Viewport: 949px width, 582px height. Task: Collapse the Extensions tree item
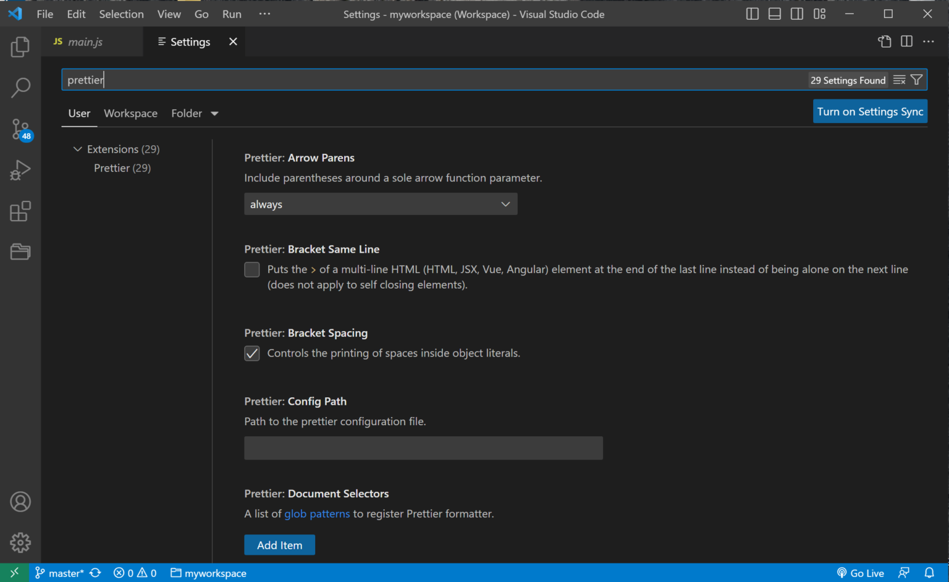point(78,149)
